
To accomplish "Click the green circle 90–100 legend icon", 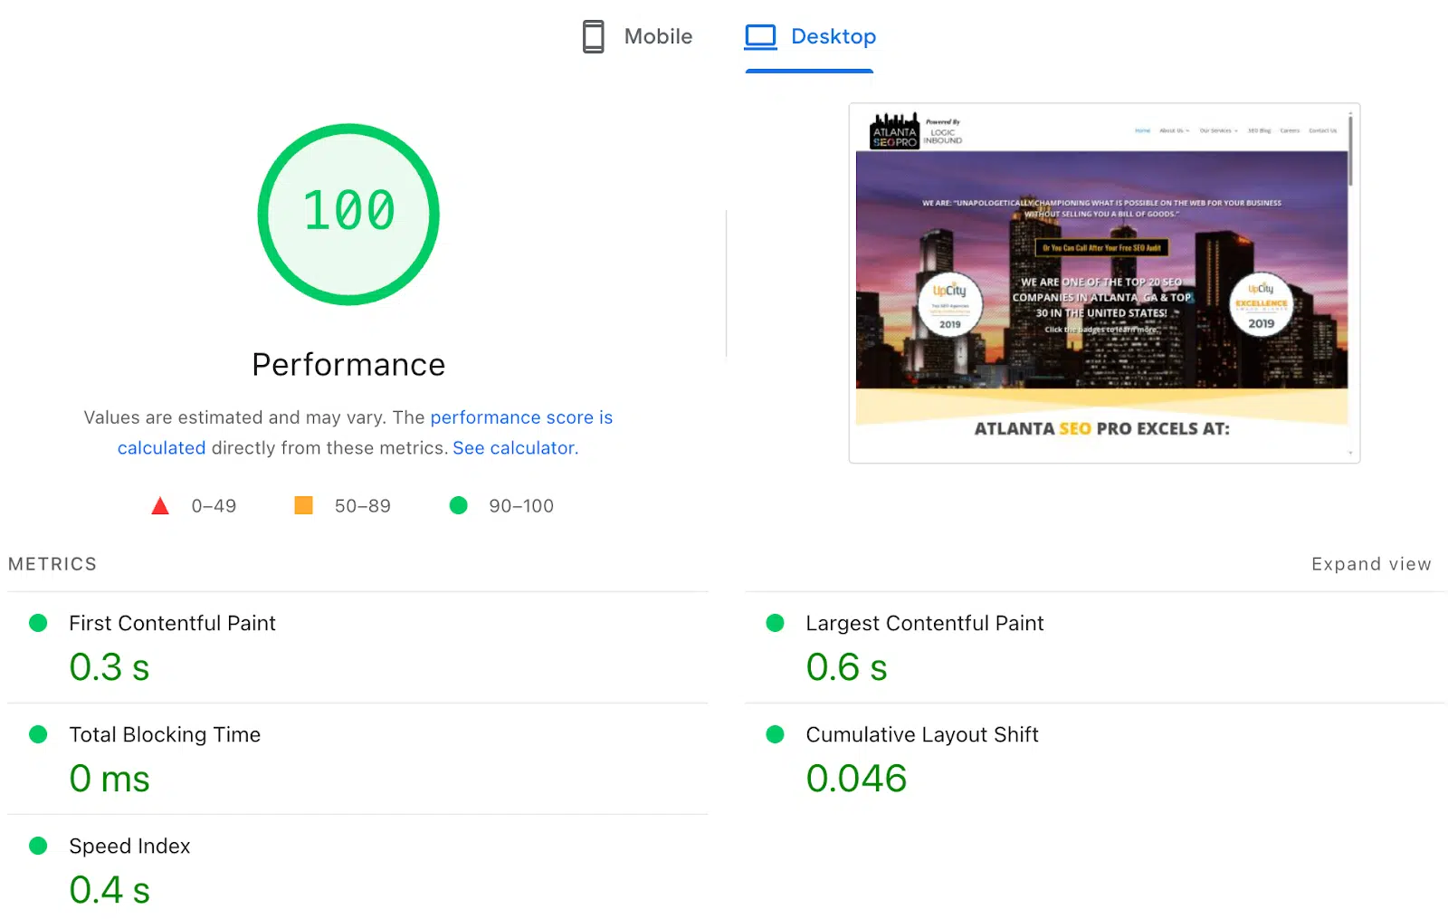I will pyautogui.click(x=459, y=505).
